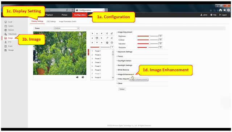
Task: Switch to the Image Parameters Switch tab
Action: click(x=68, y=21)
